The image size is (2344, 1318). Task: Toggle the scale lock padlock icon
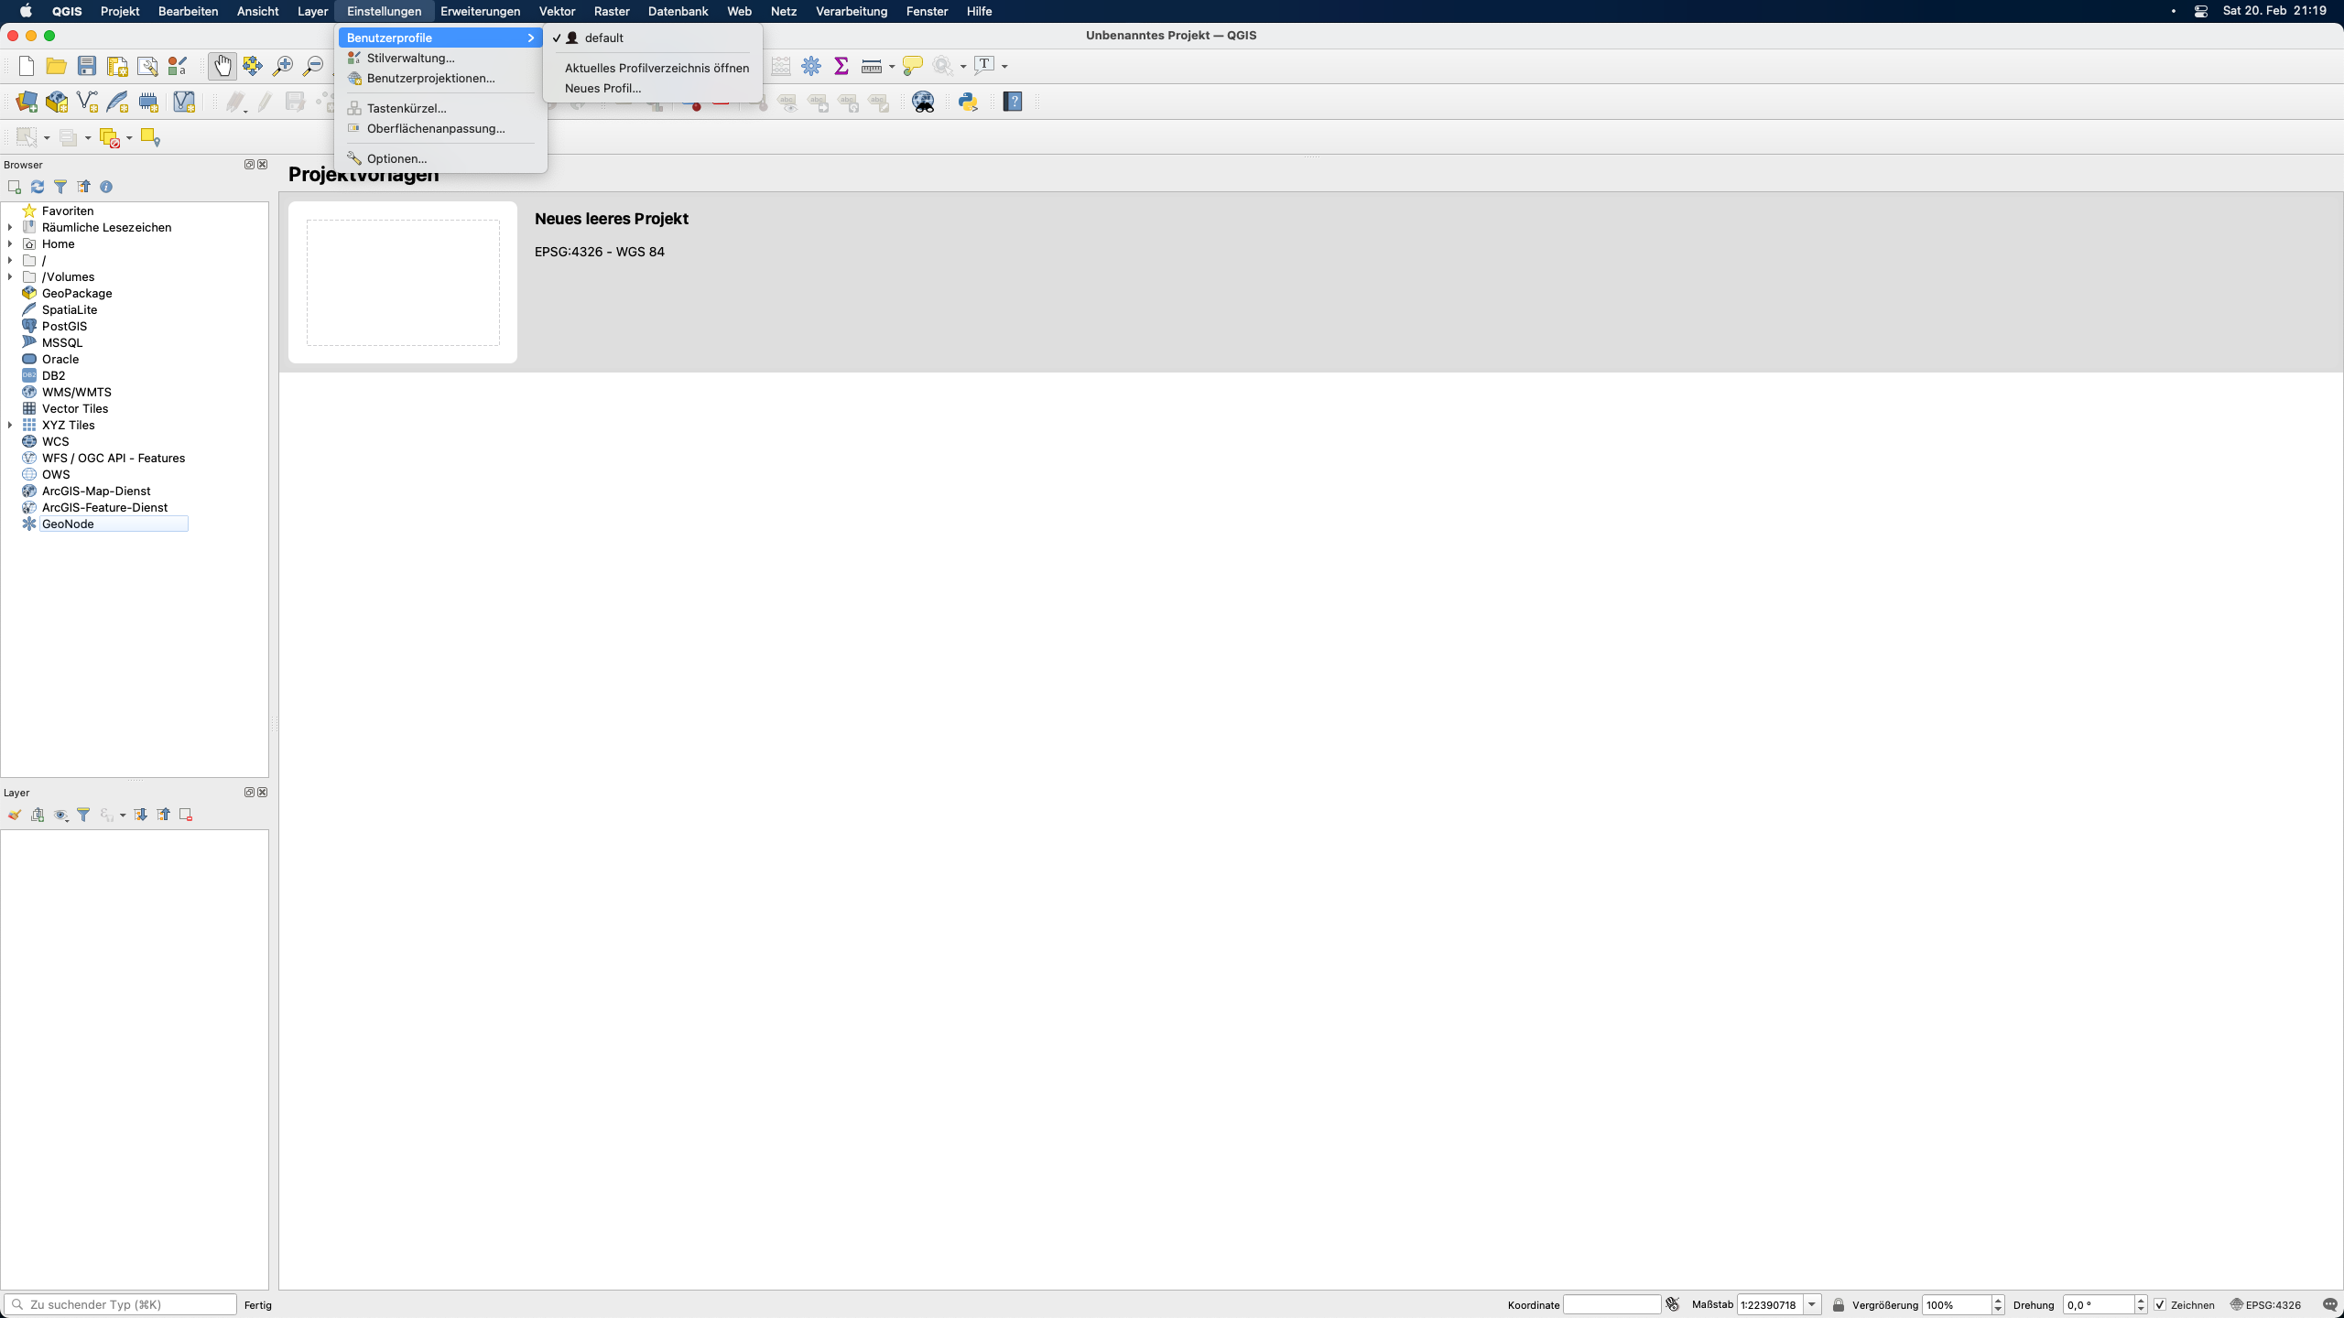1838,1305
